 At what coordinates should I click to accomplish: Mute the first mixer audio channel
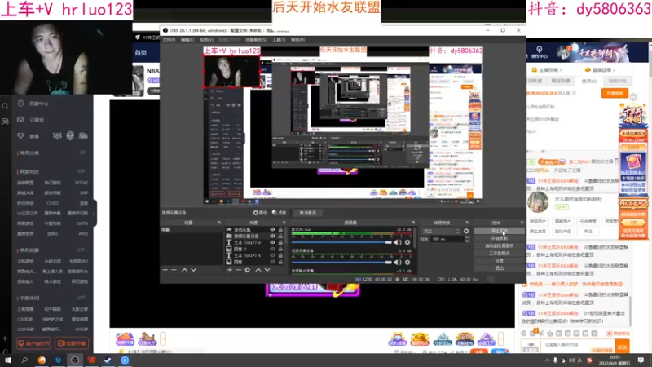(398, 242)
